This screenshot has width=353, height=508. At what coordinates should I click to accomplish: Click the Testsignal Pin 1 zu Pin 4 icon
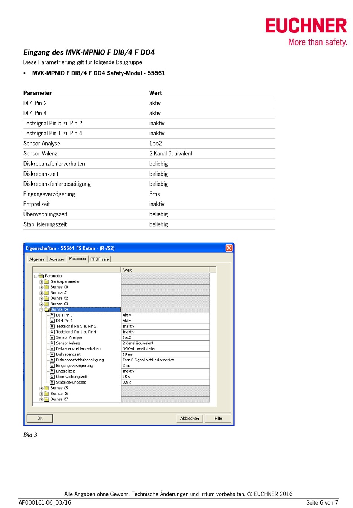pyautogui.click(x=52, y=332)
